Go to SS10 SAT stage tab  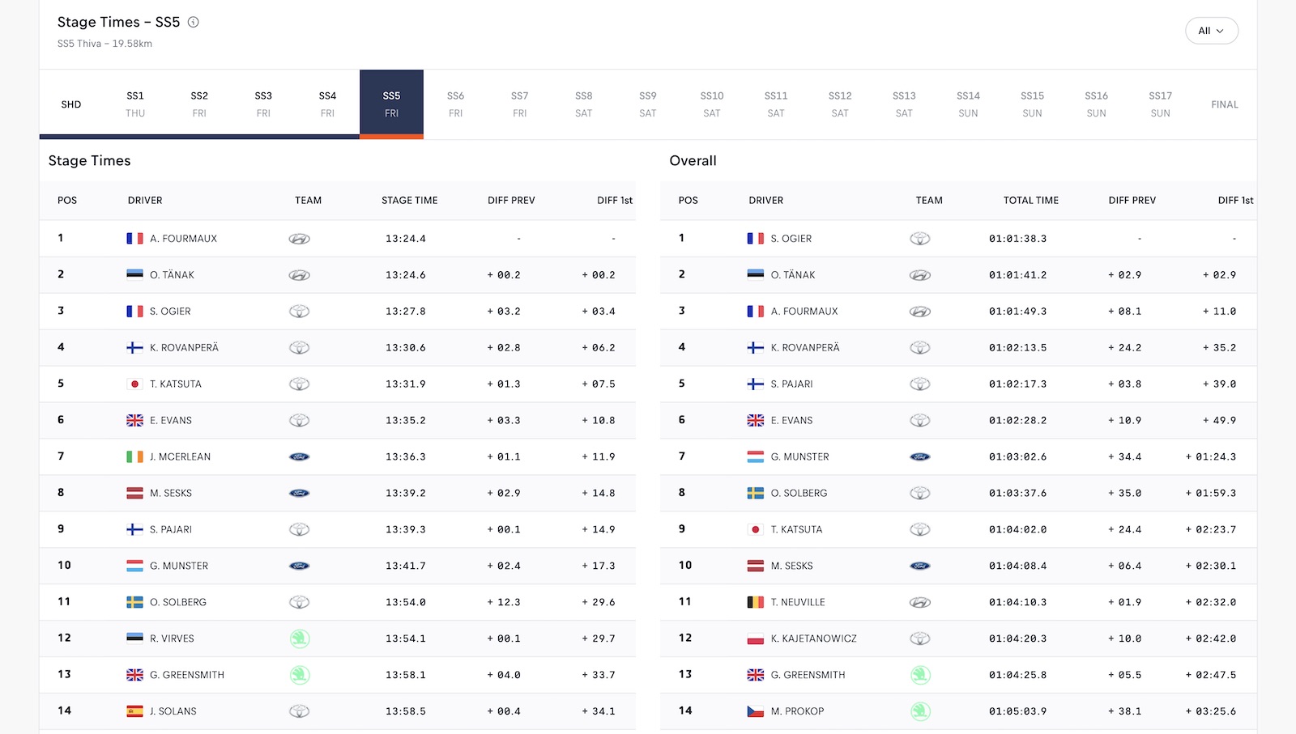coord(712,104)
